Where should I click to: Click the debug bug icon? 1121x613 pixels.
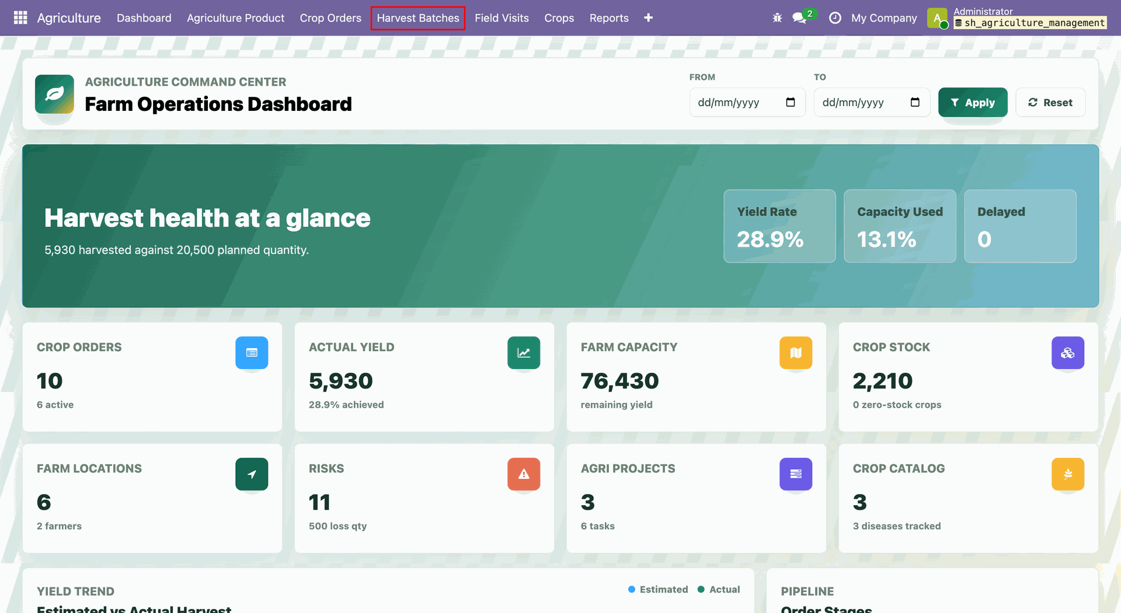click(x=777, y=18)
